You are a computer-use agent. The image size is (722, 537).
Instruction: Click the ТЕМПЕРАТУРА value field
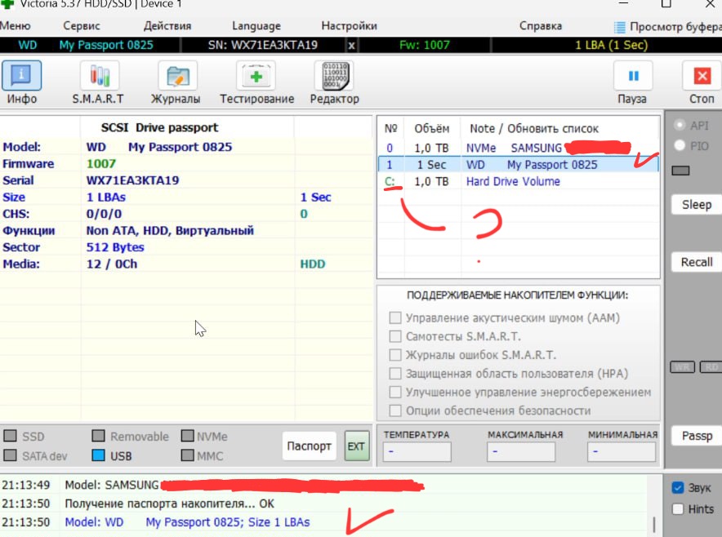(x=417, y=451)
